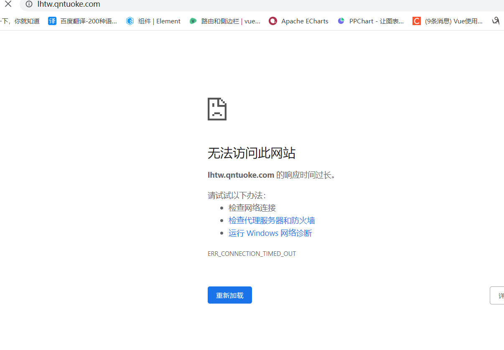Open the 运行 Windows 网络诊断 link
The image size is (504, 350).
click(x=270, y=233)
